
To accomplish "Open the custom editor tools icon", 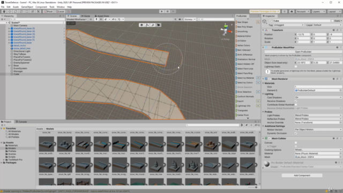I will click(x=38, y=11).
